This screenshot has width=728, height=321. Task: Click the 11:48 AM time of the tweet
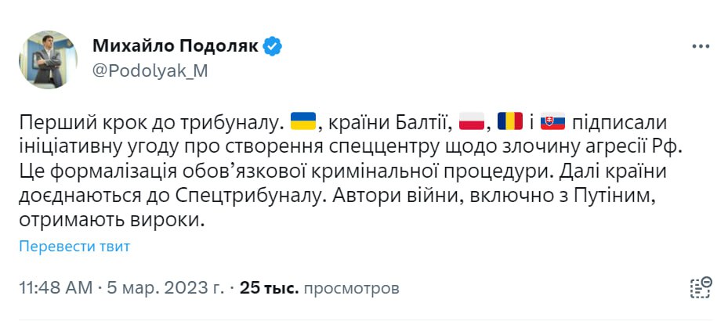(x=54, y=288)
